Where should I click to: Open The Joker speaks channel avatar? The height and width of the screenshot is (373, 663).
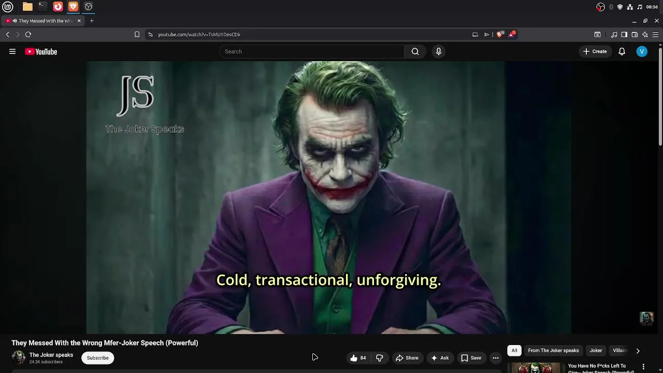pos(19,357)
